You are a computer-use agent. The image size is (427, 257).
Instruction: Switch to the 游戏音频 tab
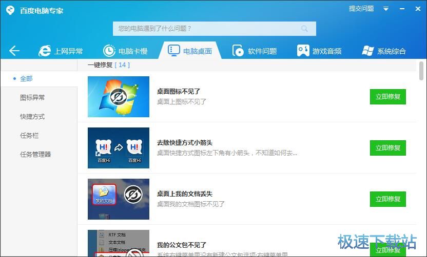point(319,51)
